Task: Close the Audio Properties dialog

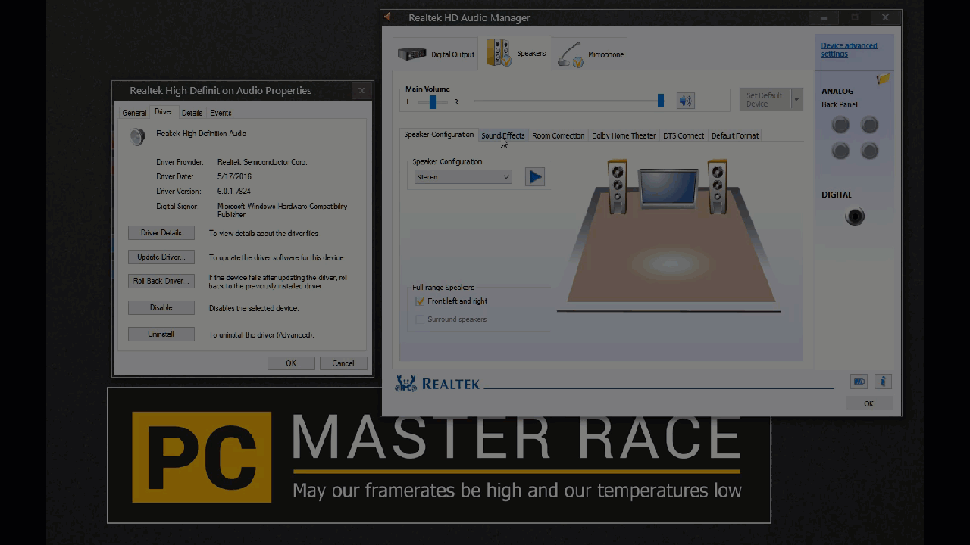Action: (361, 90)
